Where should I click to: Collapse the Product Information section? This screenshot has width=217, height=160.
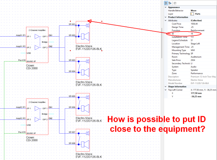click(166, 17)
